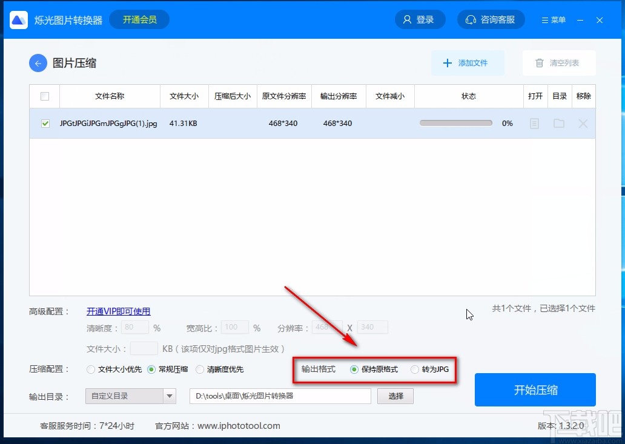Open compressed result using the document icon
625x444 pixels.
[x=535, y=124]
